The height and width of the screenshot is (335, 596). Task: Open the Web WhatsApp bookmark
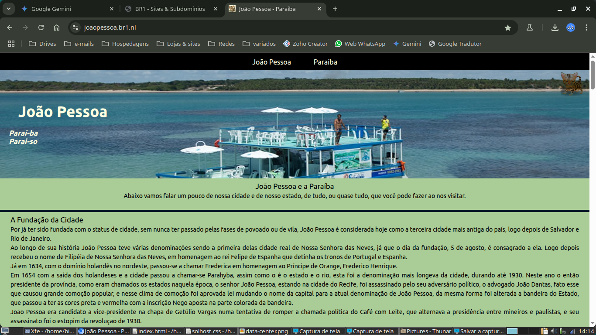coord(360,44)
